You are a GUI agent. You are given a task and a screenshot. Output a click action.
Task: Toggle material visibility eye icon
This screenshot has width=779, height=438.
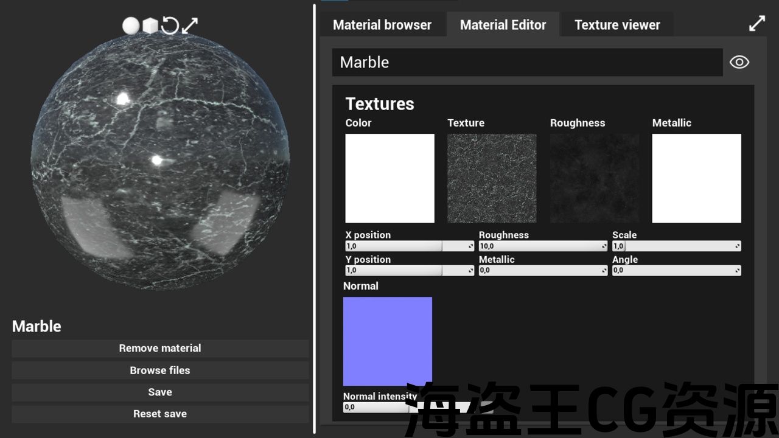click(x=739, y=62)
